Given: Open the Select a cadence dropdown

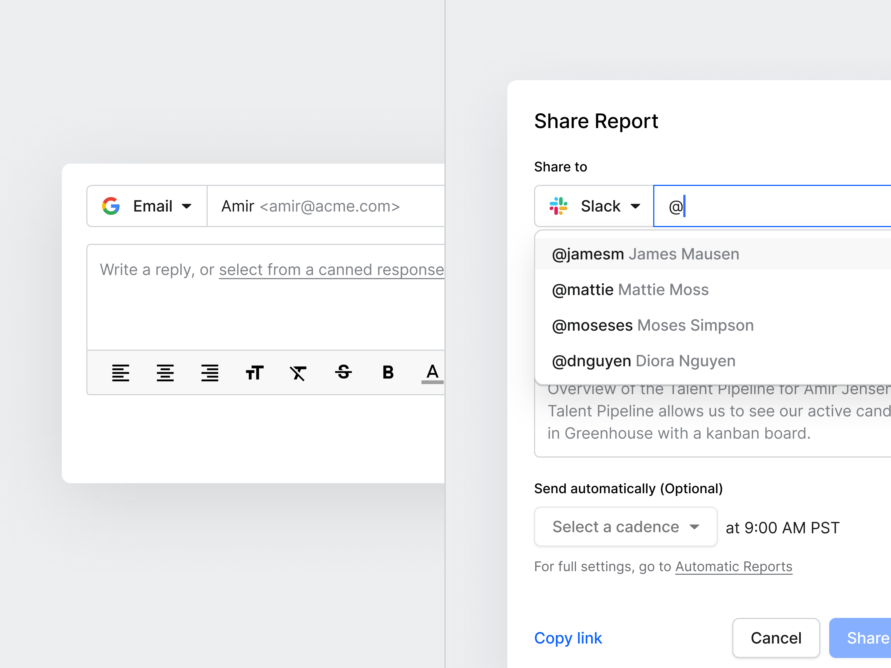Looking at the screenshot, I should pos(626,527).
